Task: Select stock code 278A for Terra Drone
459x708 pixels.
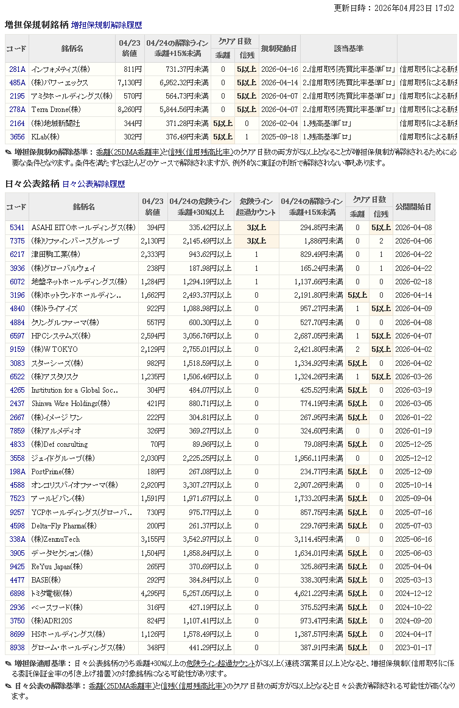Action: click(17, 110)
